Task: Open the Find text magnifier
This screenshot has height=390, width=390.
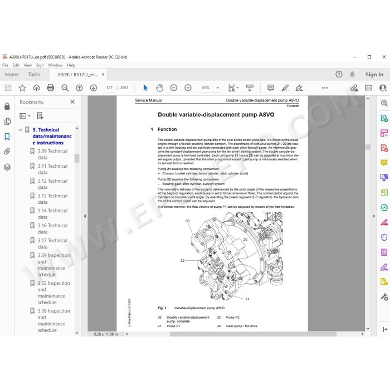Action: pos(65,88)
